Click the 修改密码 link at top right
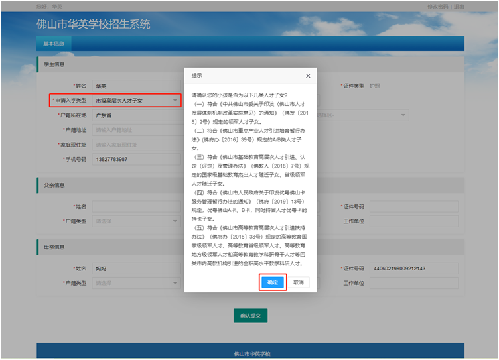 pos(438,6)
